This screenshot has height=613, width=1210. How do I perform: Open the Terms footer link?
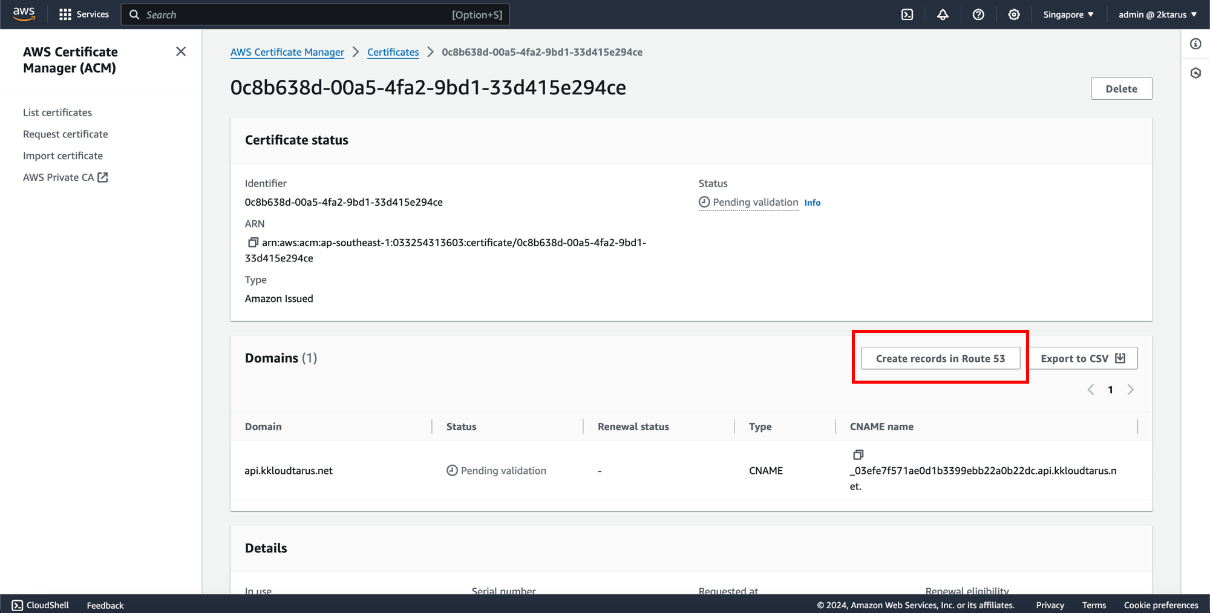point(1094,605)
